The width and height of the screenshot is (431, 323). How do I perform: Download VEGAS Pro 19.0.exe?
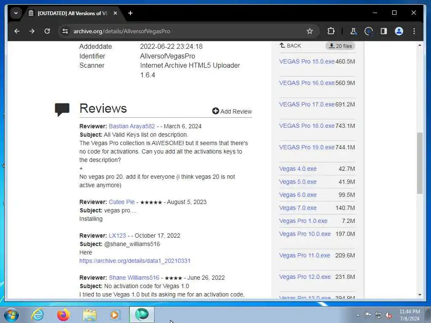point(307,147)
